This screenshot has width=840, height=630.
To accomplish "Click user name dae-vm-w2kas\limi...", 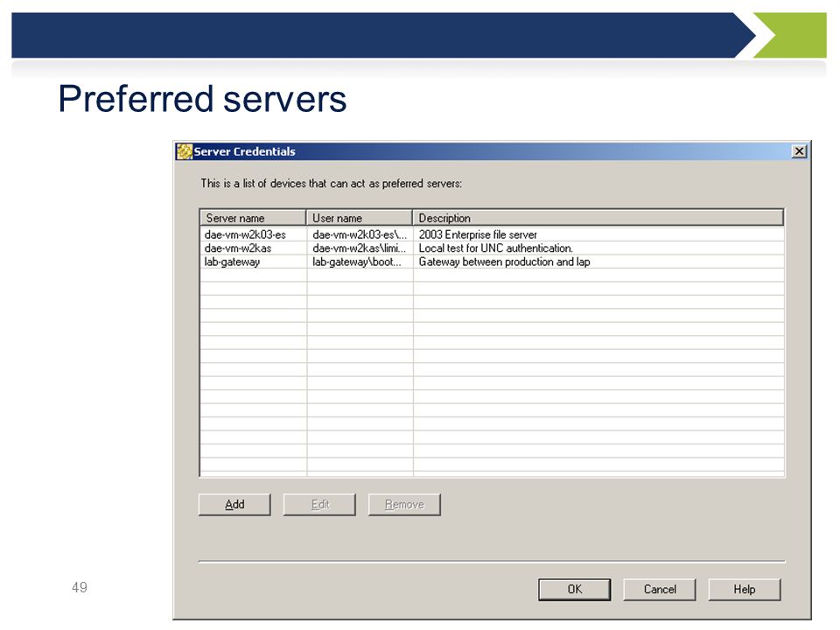I will pos(359,248).
